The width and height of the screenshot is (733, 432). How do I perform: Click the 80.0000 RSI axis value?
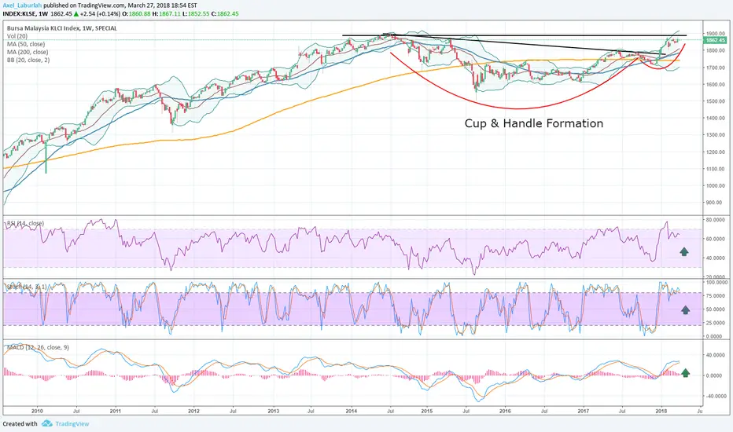[716, 219]
